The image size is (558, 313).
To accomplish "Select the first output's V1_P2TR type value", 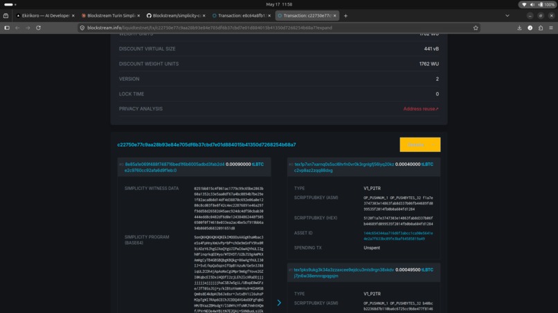I will [372, 189].
